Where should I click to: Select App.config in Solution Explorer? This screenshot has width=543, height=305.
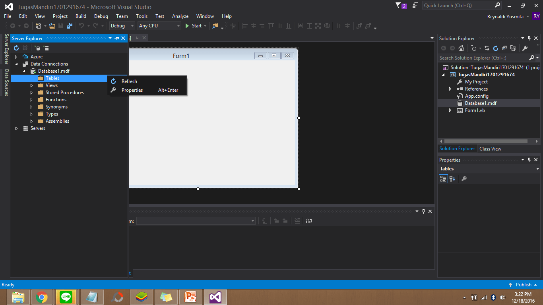[477, 96]
